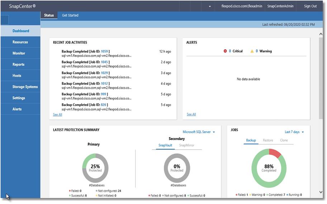
Task: Click '5 d ago' beside Job ID 999
Action: 166,94
